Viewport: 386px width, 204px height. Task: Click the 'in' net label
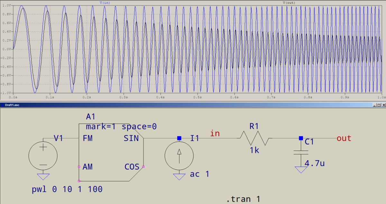tap(215, 133)
